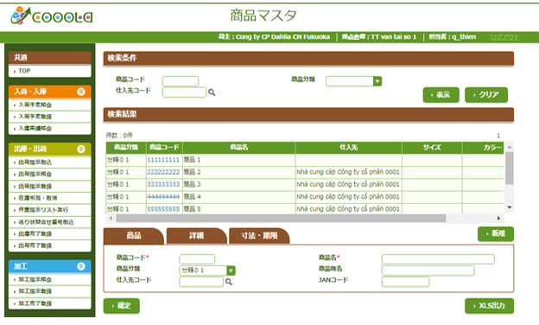Click the 商品 1 name cell
The width and height of the screenshot is (539, 325).
coord(239,160)
